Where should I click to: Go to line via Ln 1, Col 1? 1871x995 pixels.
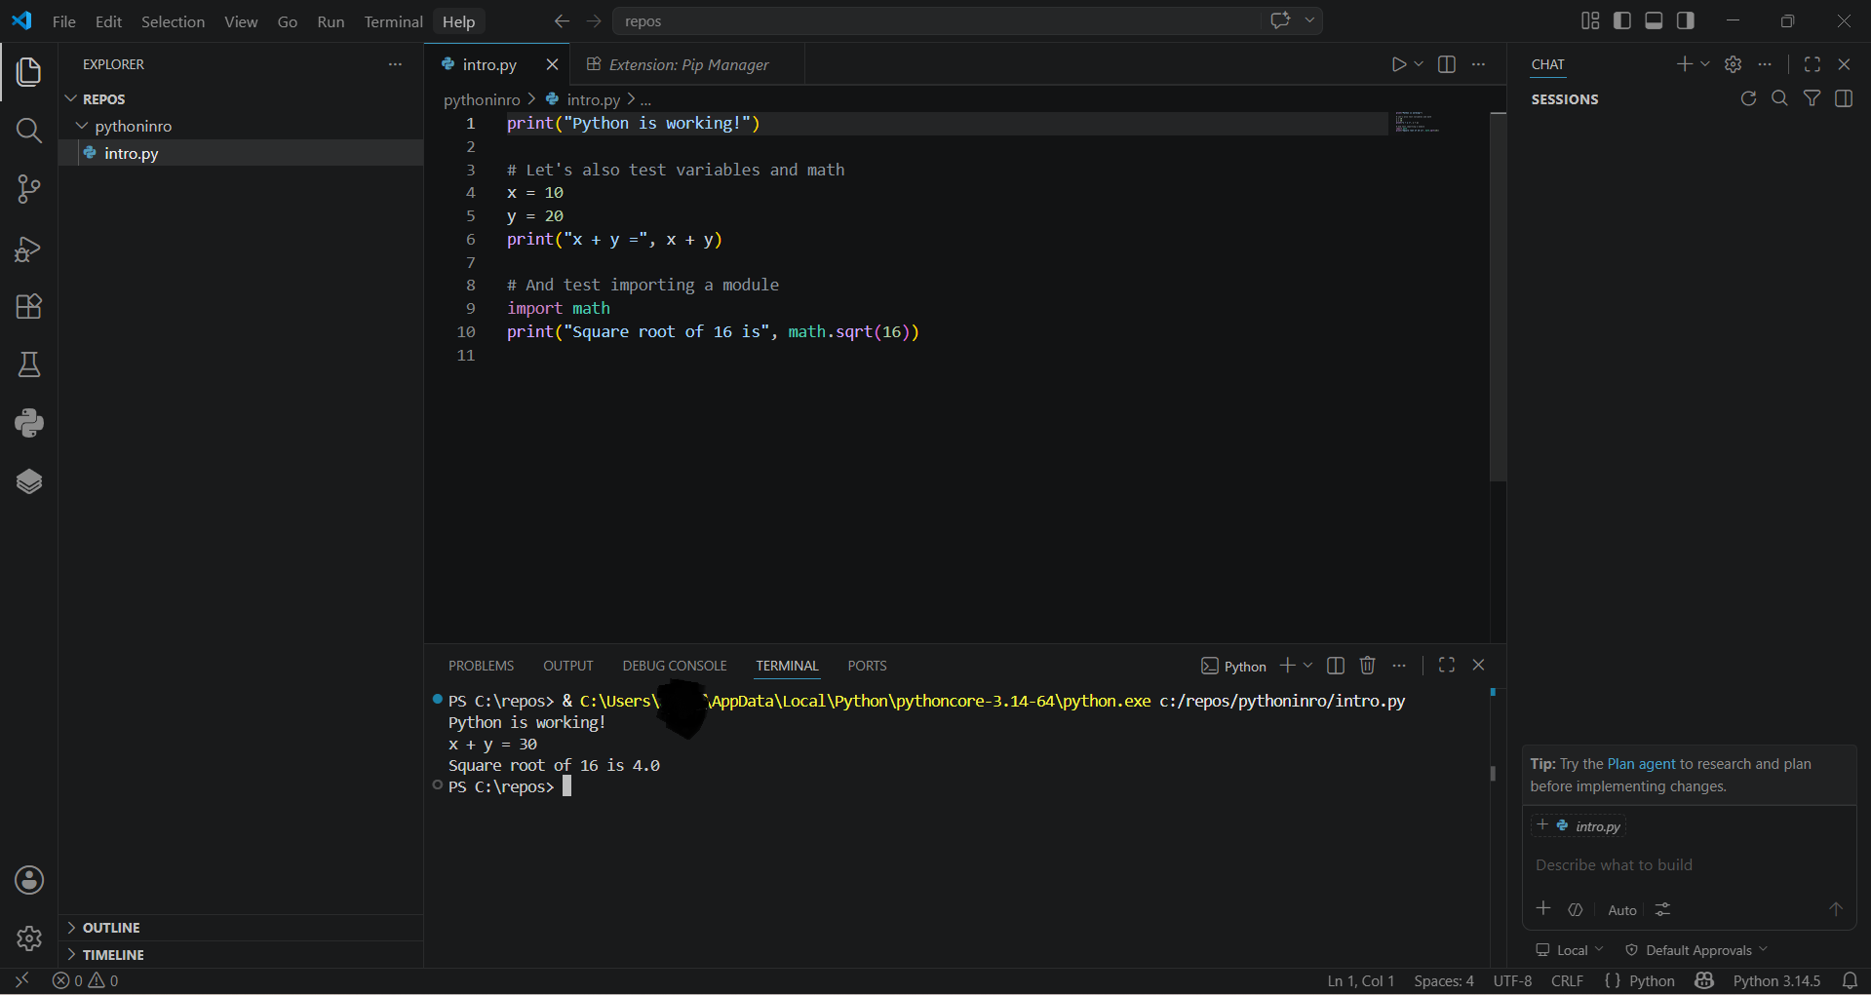click(x=1360, y=981)
